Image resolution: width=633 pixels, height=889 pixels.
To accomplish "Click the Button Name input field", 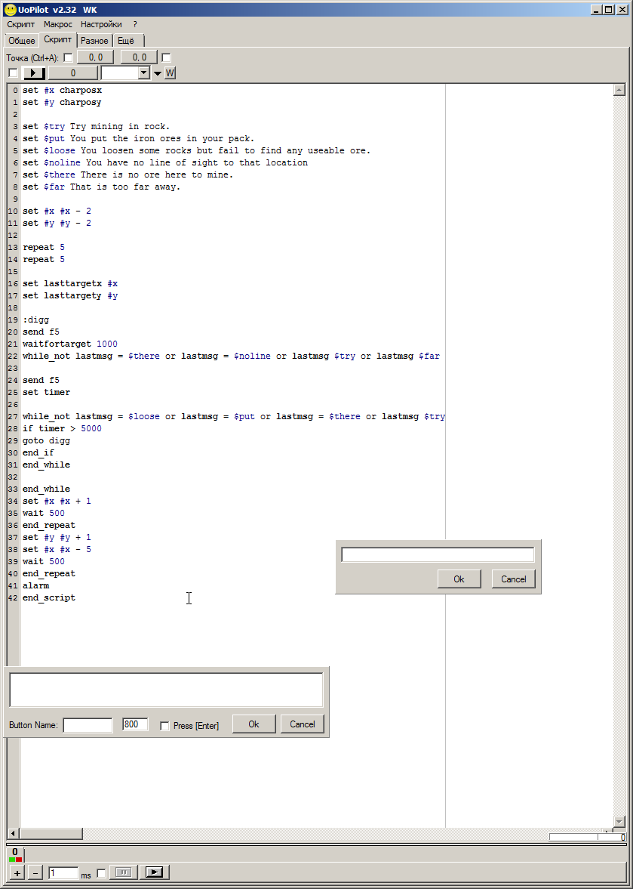I will [88, 725].
